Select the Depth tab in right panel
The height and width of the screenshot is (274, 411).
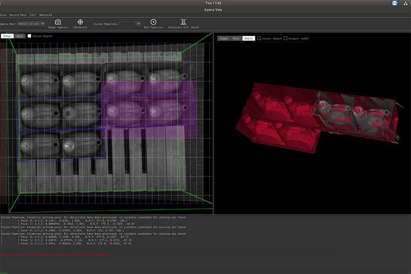[x=248, y=38]
